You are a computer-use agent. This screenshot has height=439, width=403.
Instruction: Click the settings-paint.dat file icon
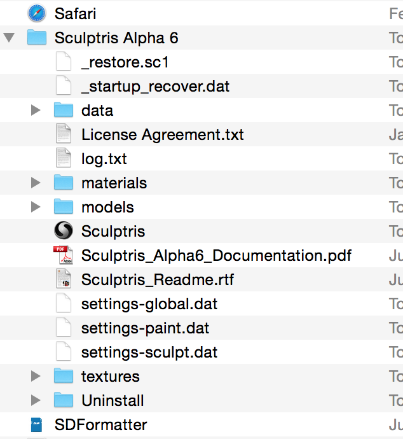pyautogui.click(x=64, y=327)
